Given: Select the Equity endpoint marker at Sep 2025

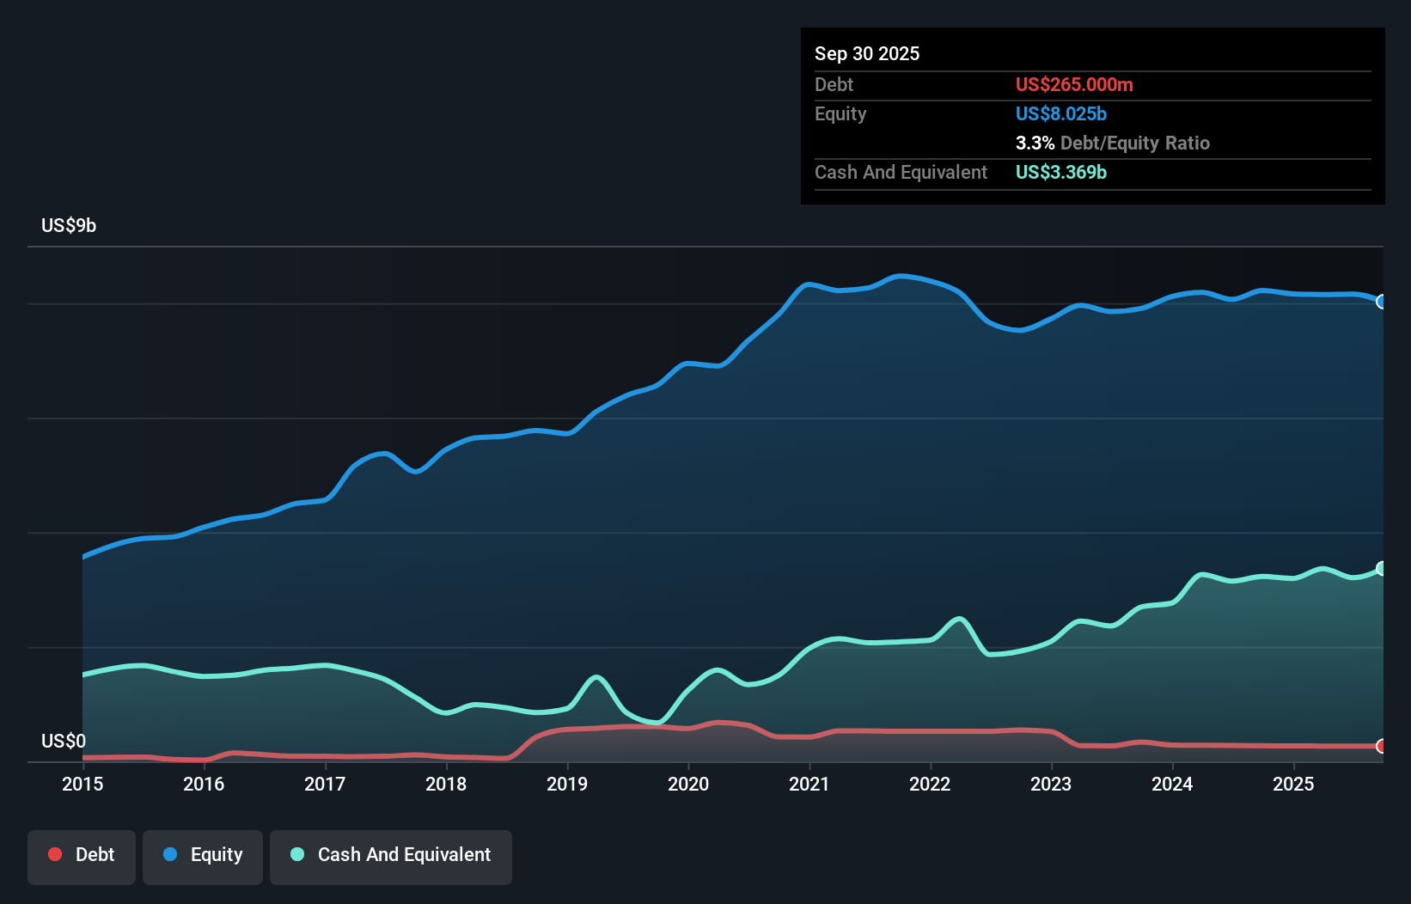Looking at the screenshot, I should 1382,302.
